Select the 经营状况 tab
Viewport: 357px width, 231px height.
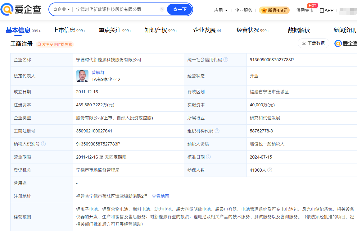(x=253, y=30)
